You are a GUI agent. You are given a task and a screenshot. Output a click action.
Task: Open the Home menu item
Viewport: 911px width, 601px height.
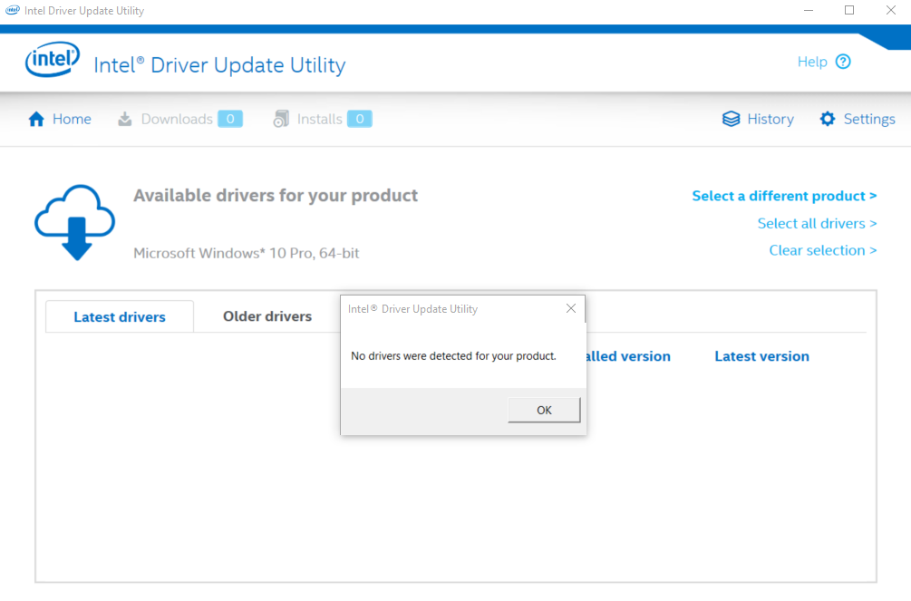point(72,119)
